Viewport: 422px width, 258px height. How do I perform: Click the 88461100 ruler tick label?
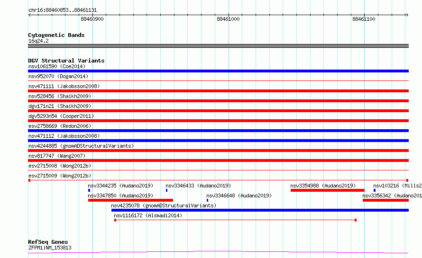(364, 19)
